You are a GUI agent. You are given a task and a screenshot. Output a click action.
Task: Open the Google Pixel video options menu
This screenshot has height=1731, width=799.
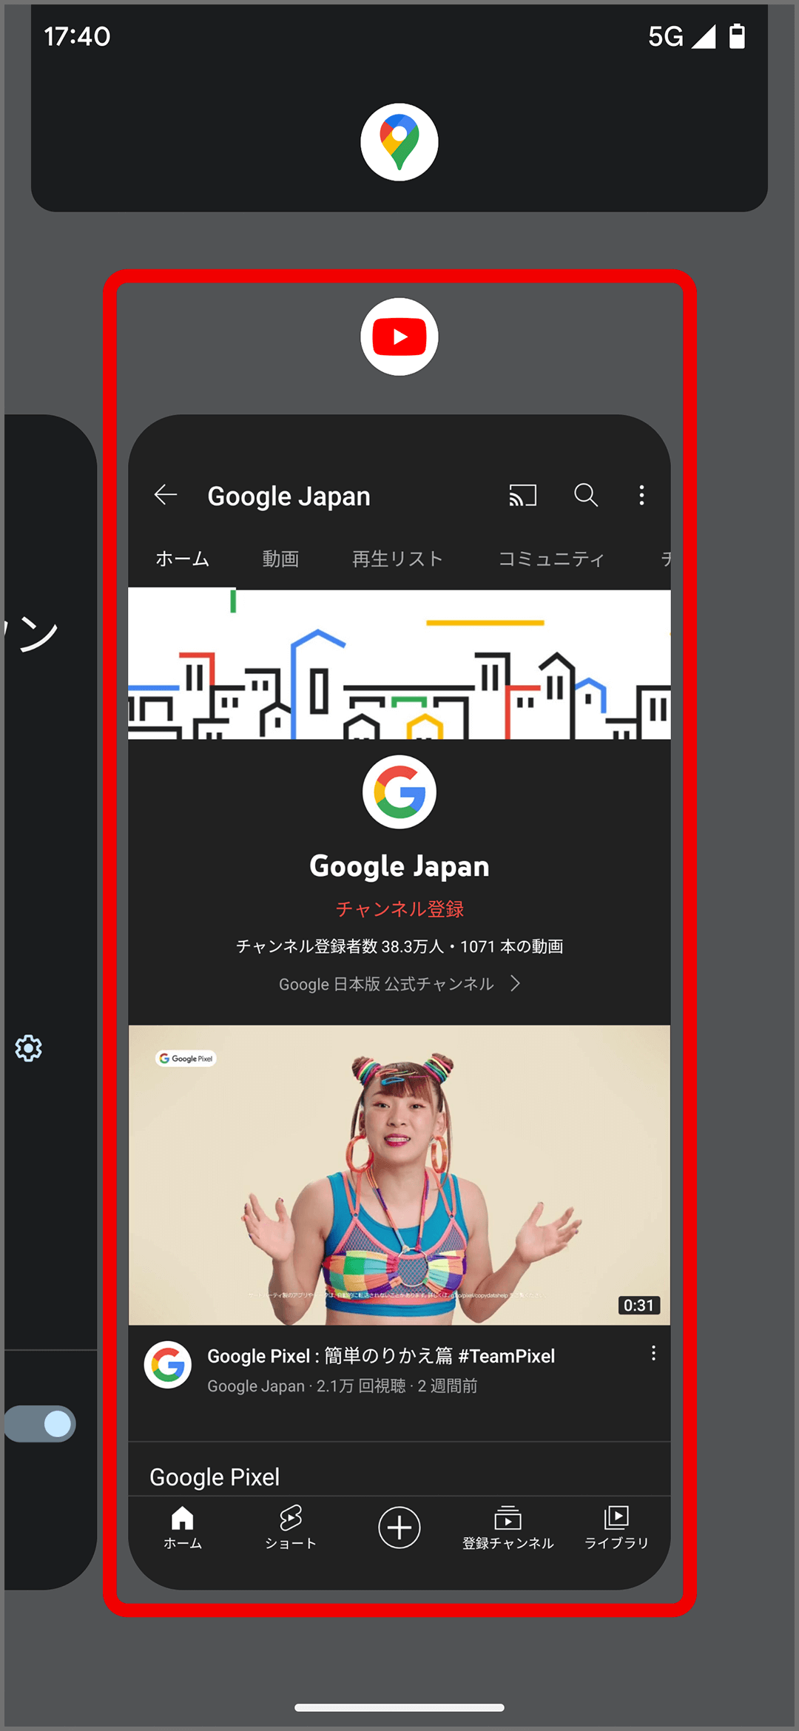point(653,1353)
